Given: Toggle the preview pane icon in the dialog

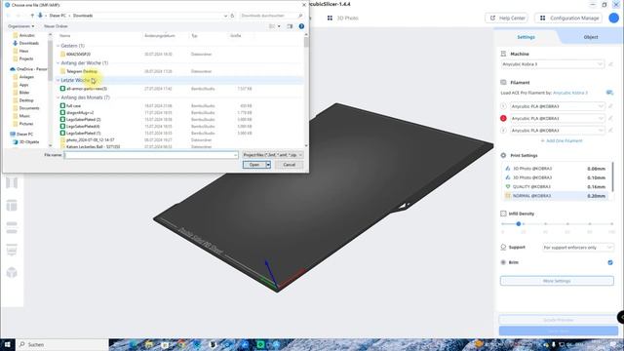Looking at the screenshot, I should [290, 26].
